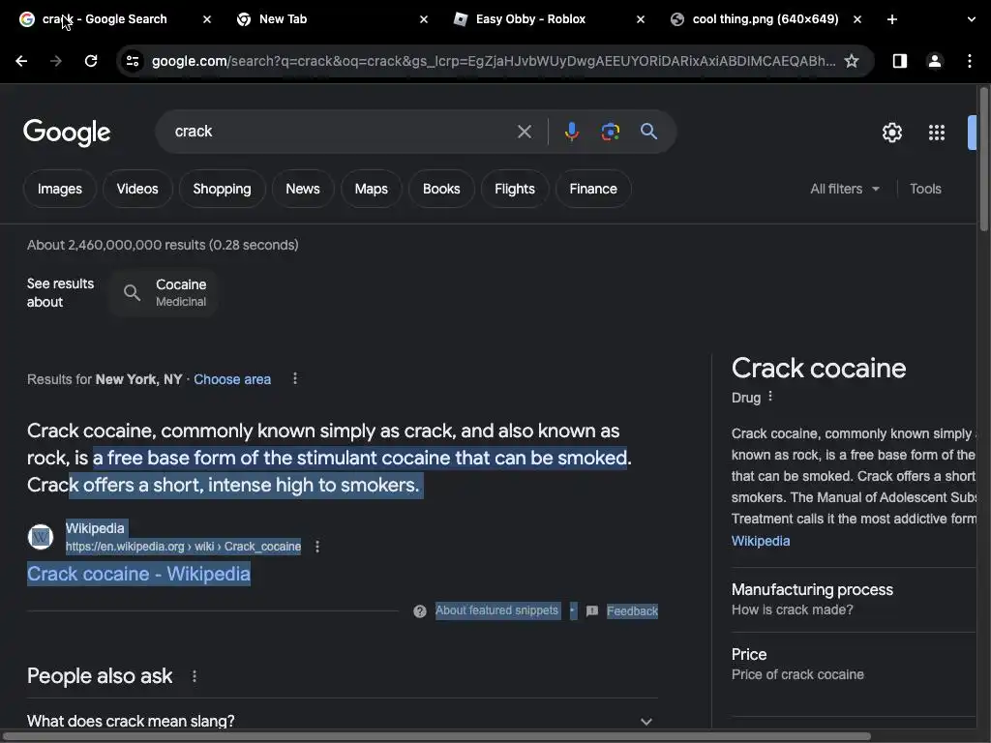
Task: Filter results by News
Action: tap(303, 189)
